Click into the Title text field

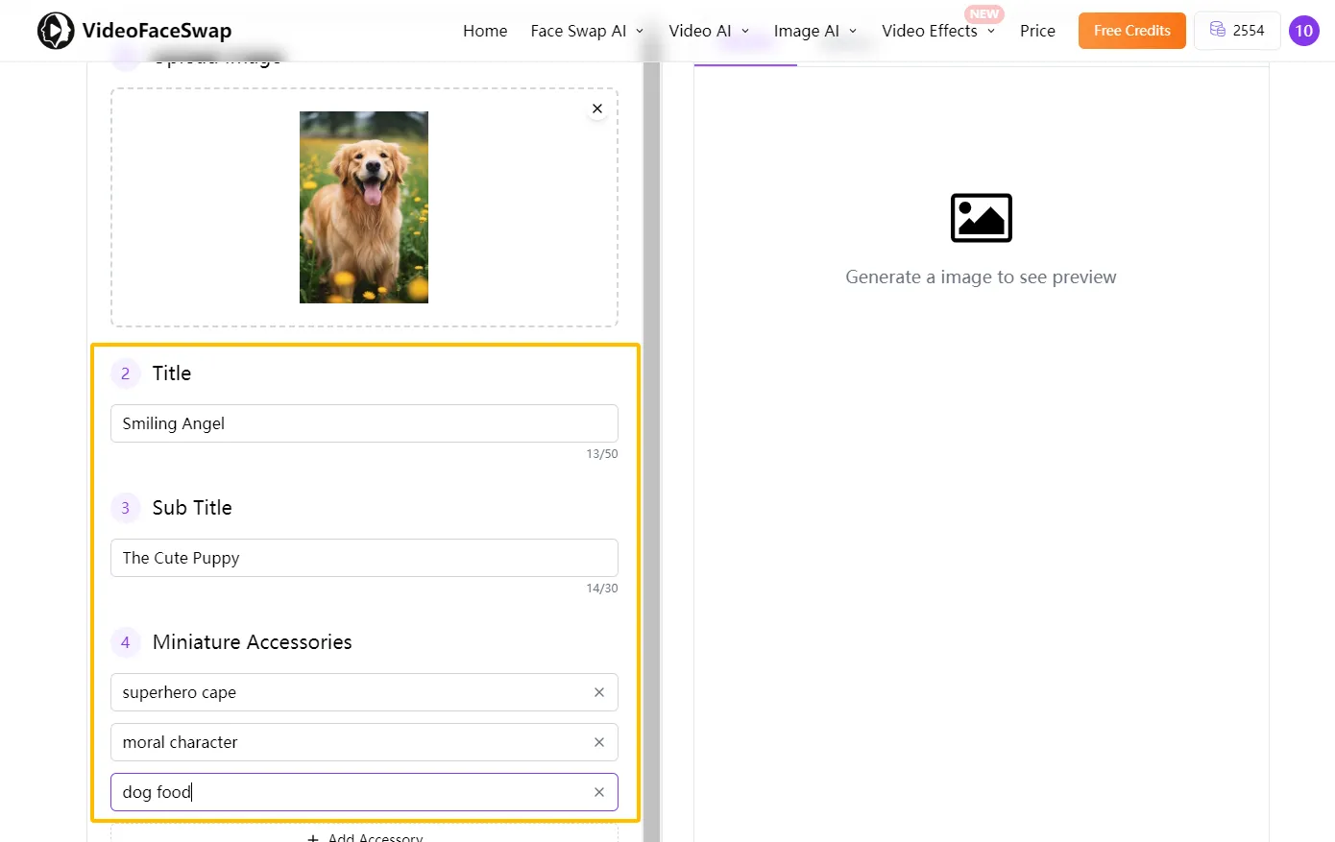click(364, 423)
